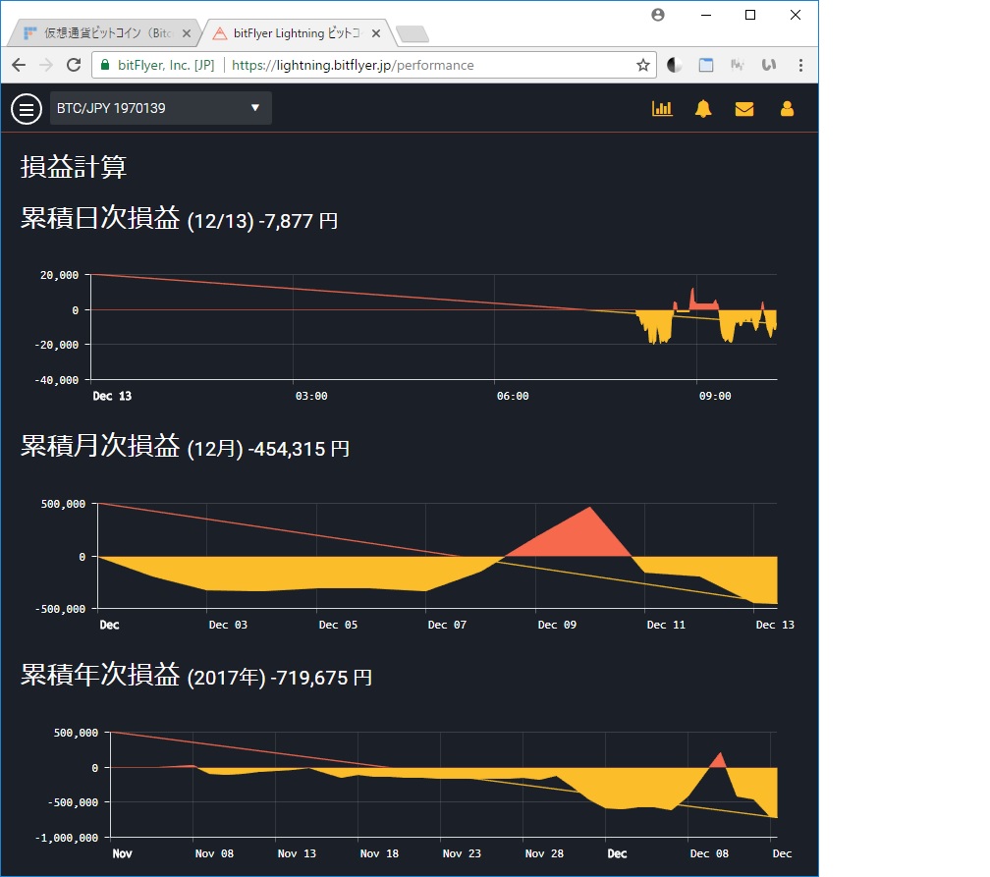This screenshot has height=877, width=990.
Task: Click the red profit spike in daily chart
Action: pos(693,301)
